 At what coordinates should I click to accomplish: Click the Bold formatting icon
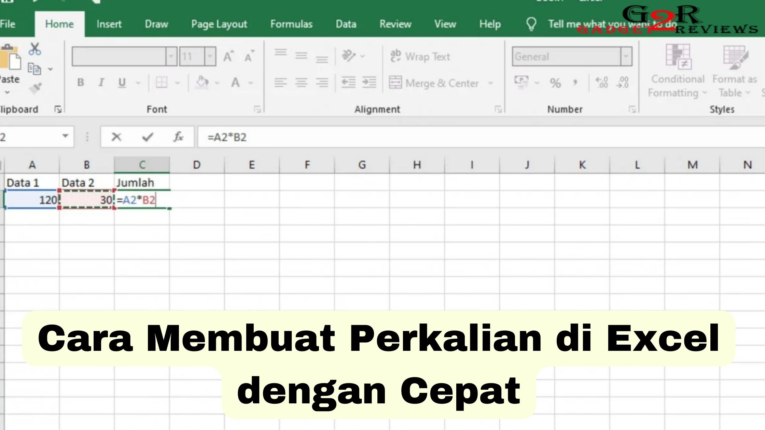tap(80, 83)
